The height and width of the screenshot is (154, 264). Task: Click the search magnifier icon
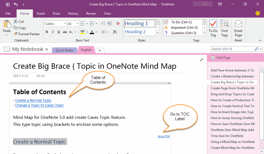pos(256,49)
